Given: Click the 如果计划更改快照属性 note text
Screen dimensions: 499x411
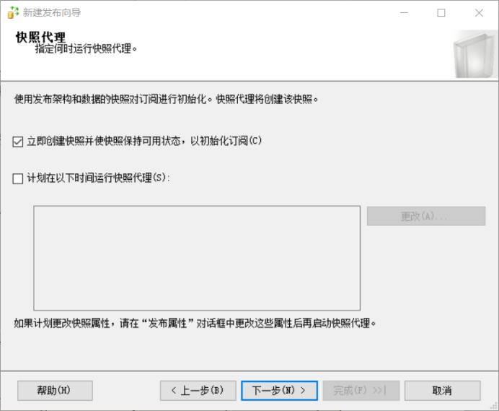Looking at the screenshot, I should point(195,323).
